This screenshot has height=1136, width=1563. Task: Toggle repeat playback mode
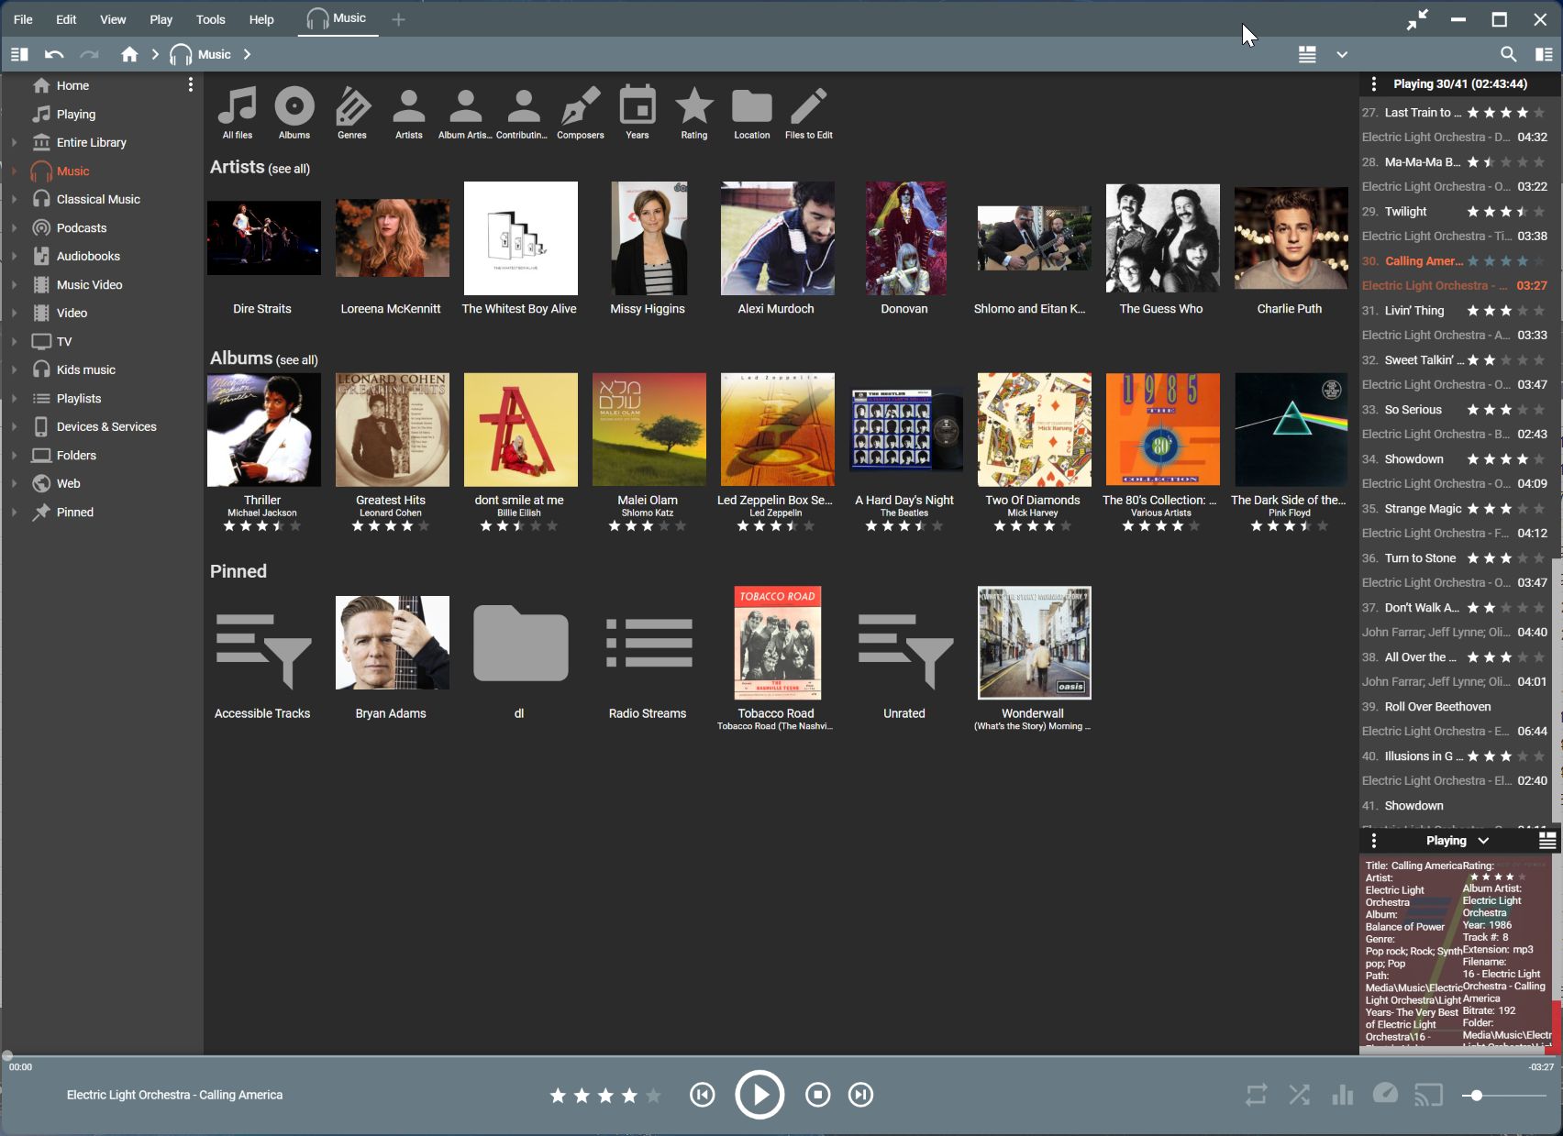coord(1256,1095)
